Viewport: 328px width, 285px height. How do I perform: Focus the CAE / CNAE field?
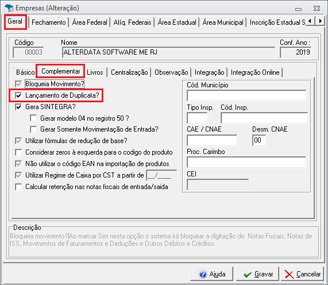212,140
